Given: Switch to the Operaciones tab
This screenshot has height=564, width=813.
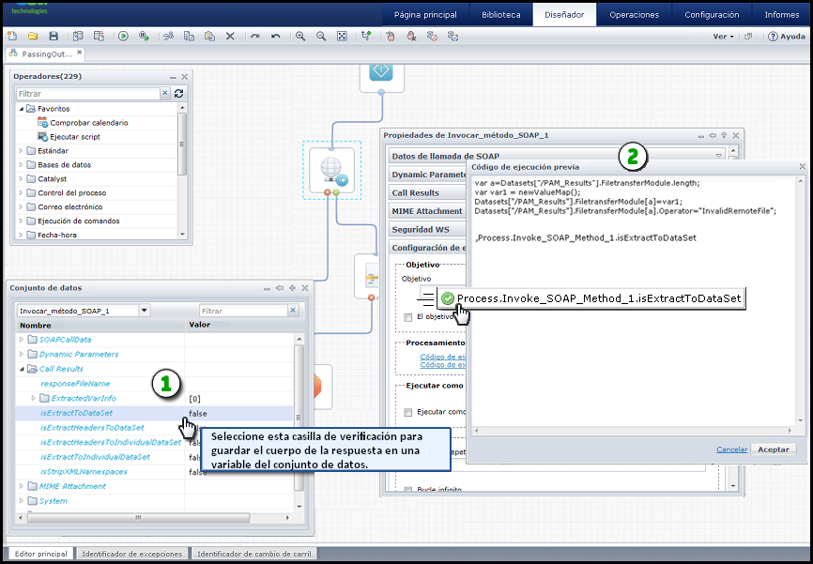Looking at the screenshot, I should pos(634,15).
